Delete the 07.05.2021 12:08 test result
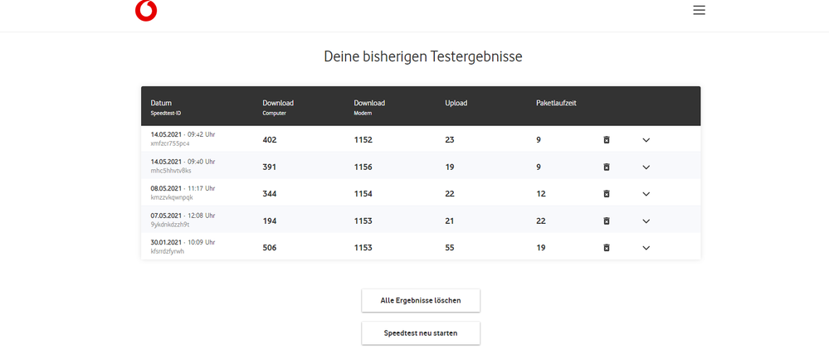 tap(607, 221)
